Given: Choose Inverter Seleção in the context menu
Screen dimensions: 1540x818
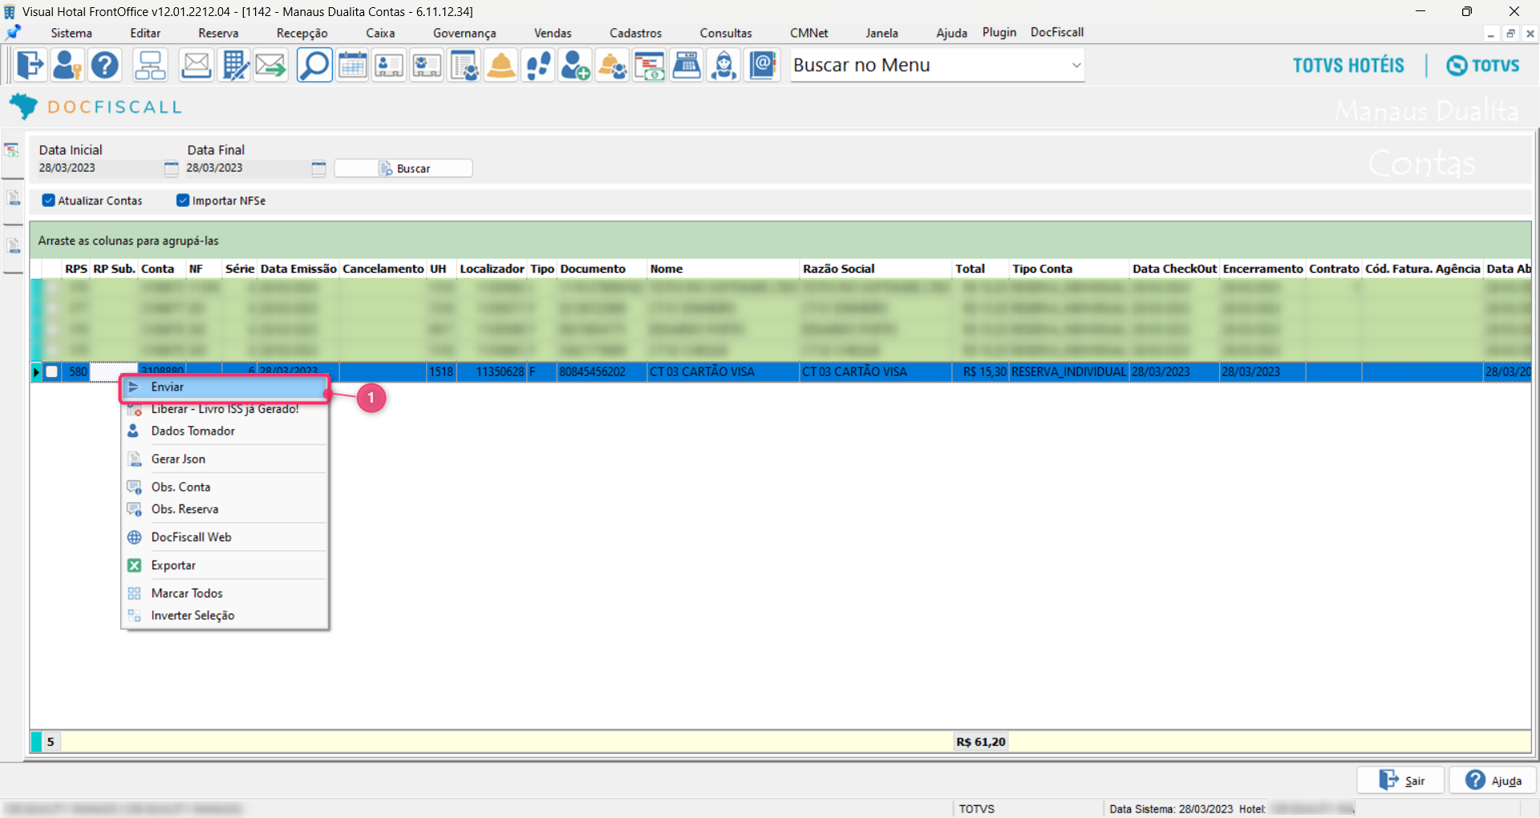Looking at the screenshot, I should [x=225, y=616].
